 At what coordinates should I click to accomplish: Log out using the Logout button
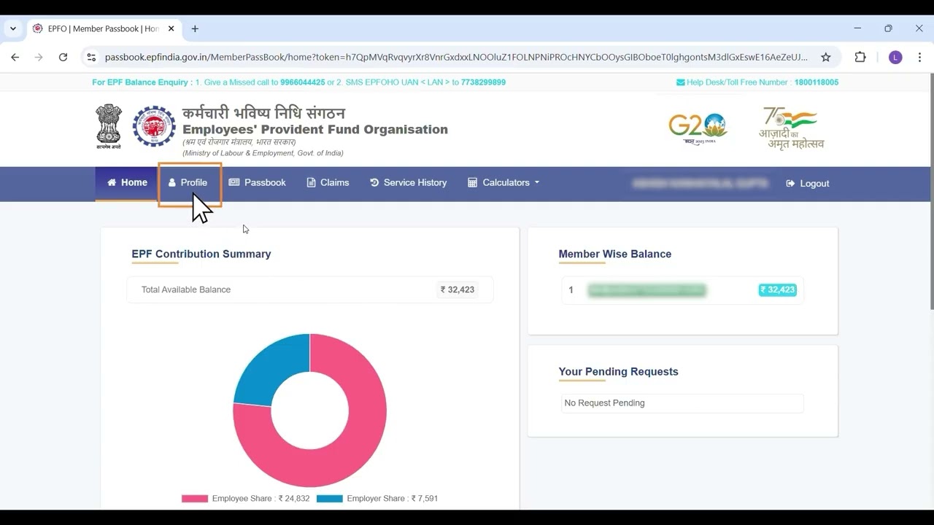click(x=808, y=183)
